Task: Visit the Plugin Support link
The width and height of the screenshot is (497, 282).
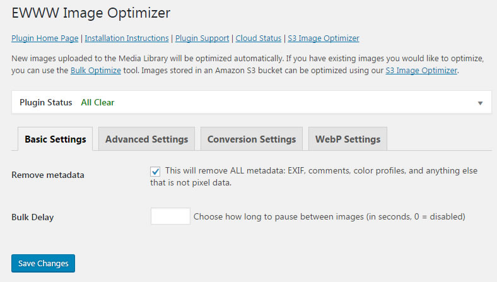Action: pyautogui.click(x=202, y=38)
